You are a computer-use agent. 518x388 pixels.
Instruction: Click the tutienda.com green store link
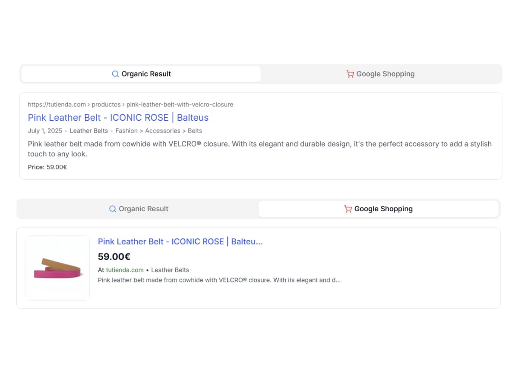(x=125, y=270)
